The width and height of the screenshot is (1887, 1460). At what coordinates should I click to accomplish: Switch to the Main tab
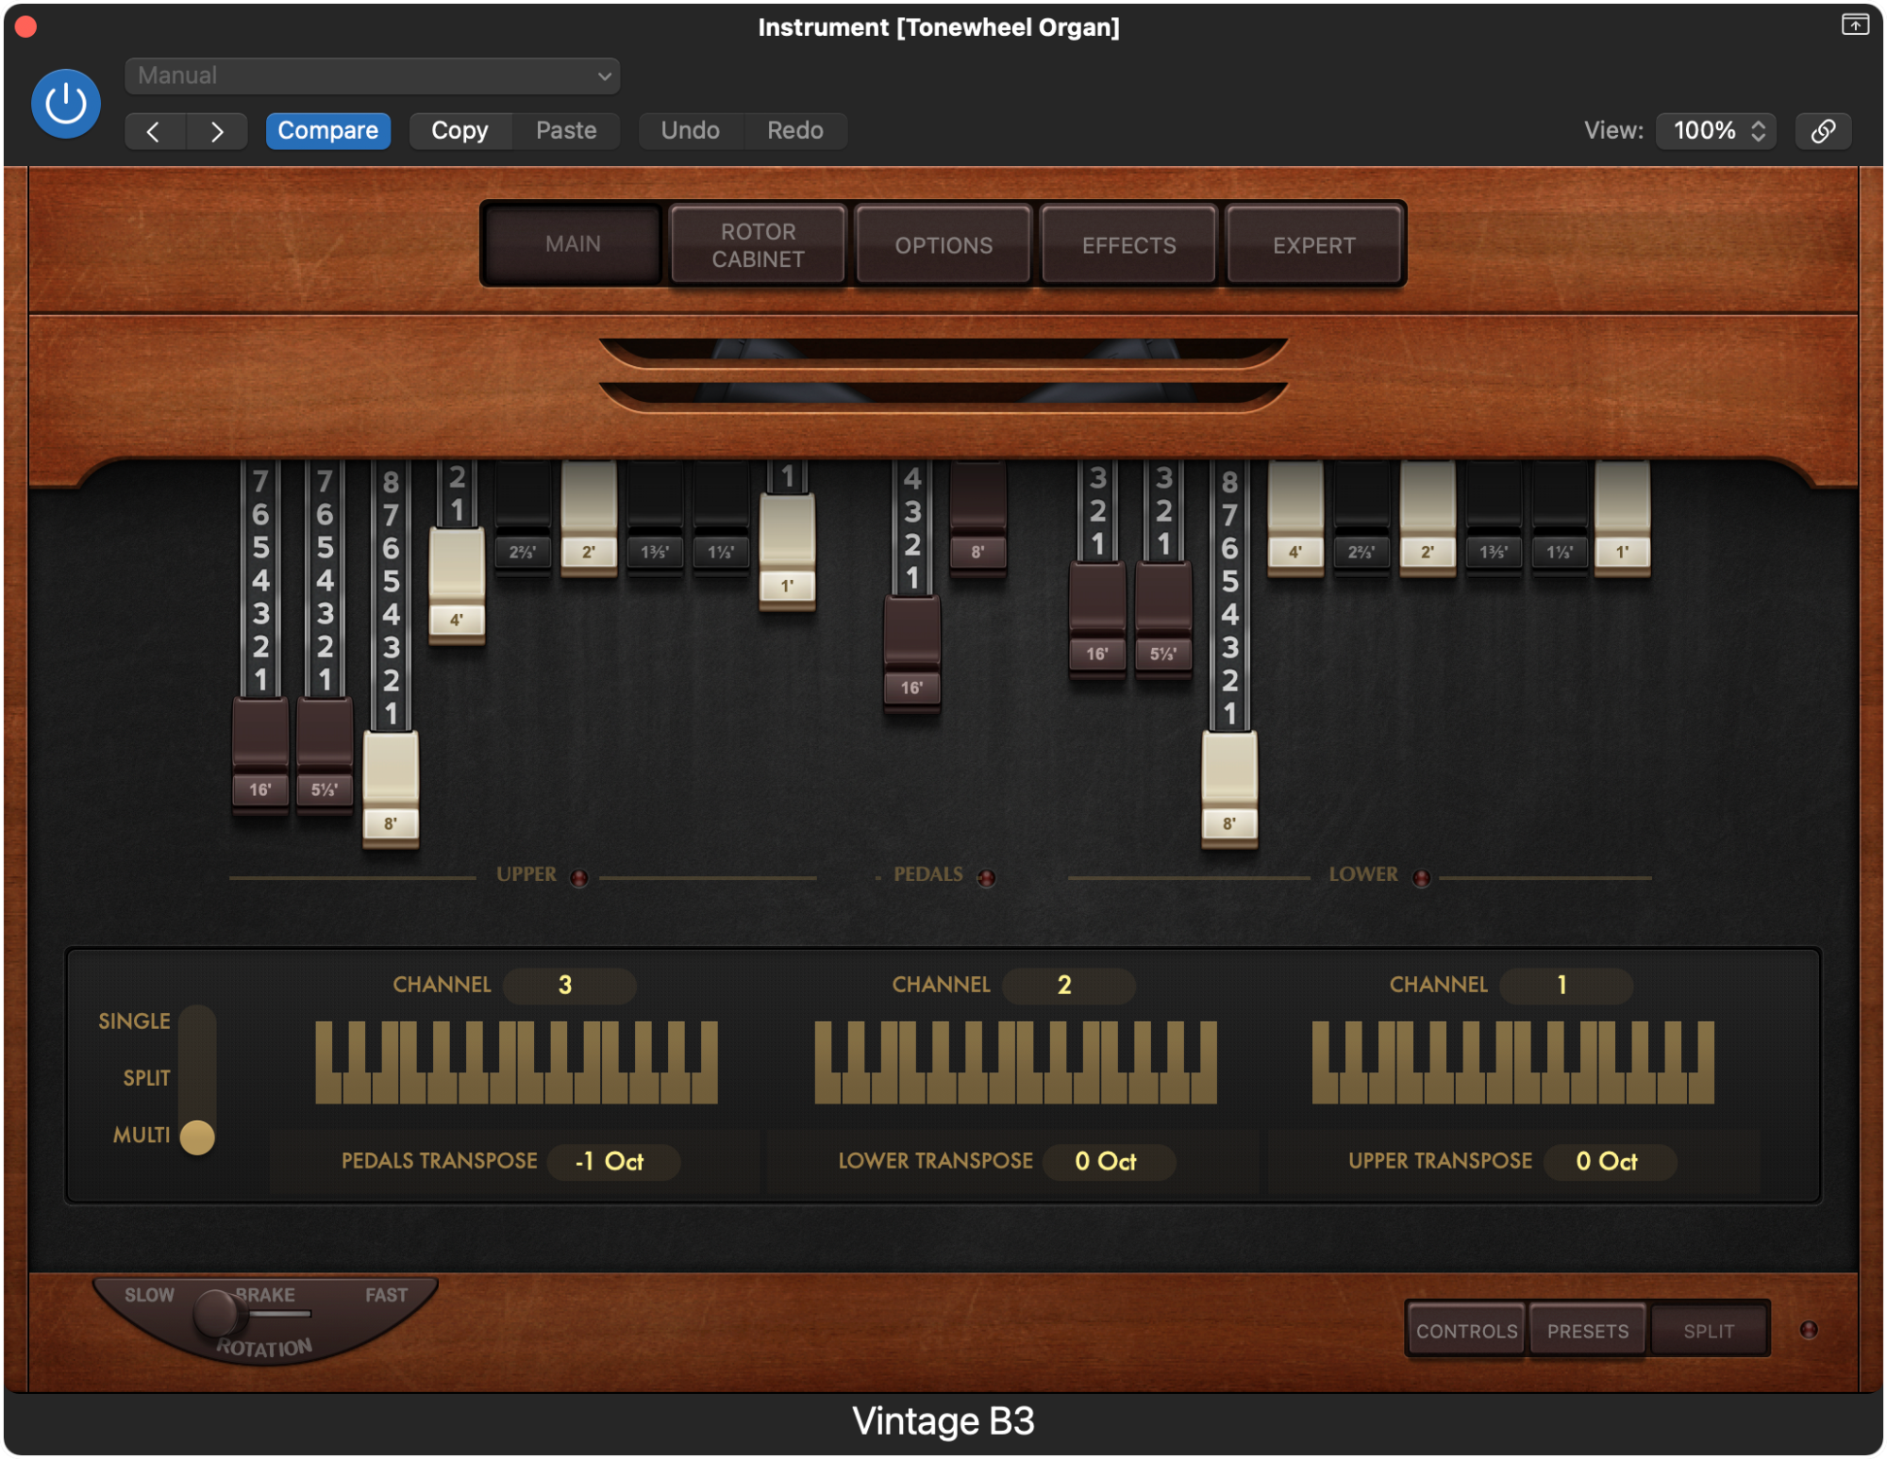573,244
